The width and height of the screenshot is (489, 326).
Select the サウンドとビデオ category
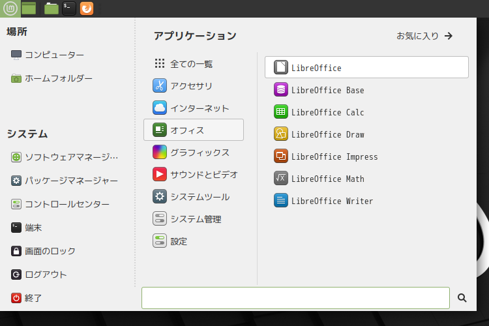(x=194, y=174)
